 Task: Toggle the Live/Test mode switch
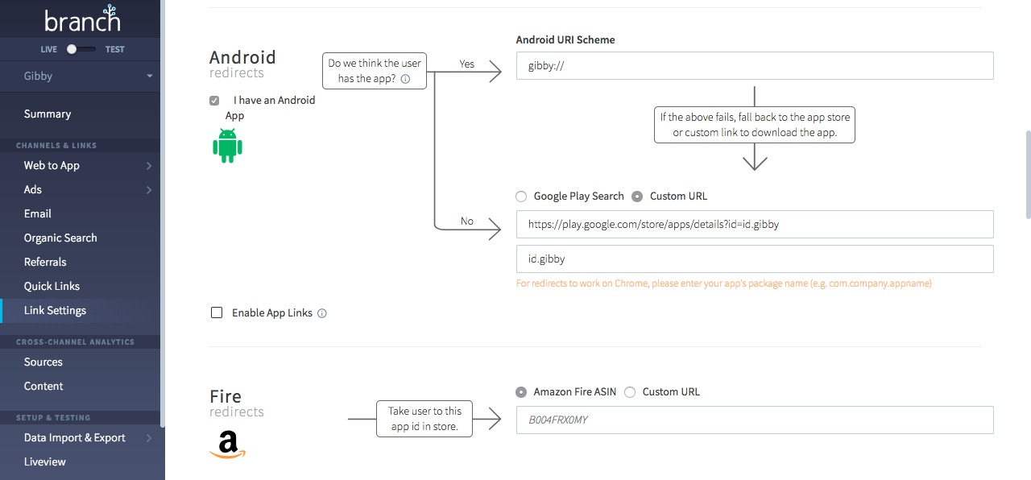[81, 49]
